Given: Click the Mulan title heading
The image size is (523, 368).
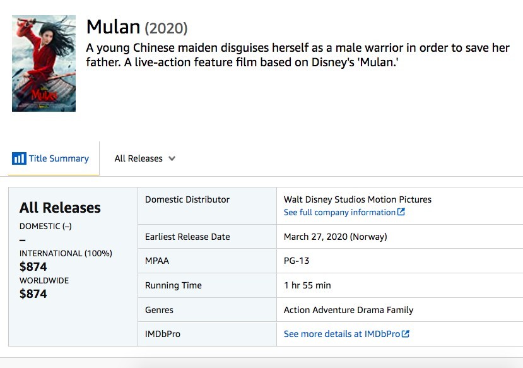Looking at the screenshot, I should [113, 27].
